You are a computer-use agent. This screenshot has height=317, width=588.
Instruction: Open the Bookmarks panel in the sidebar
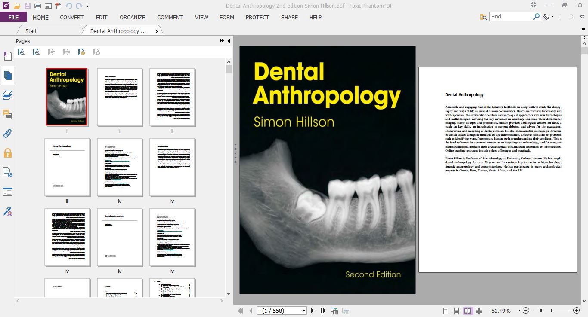click(7, 56)
